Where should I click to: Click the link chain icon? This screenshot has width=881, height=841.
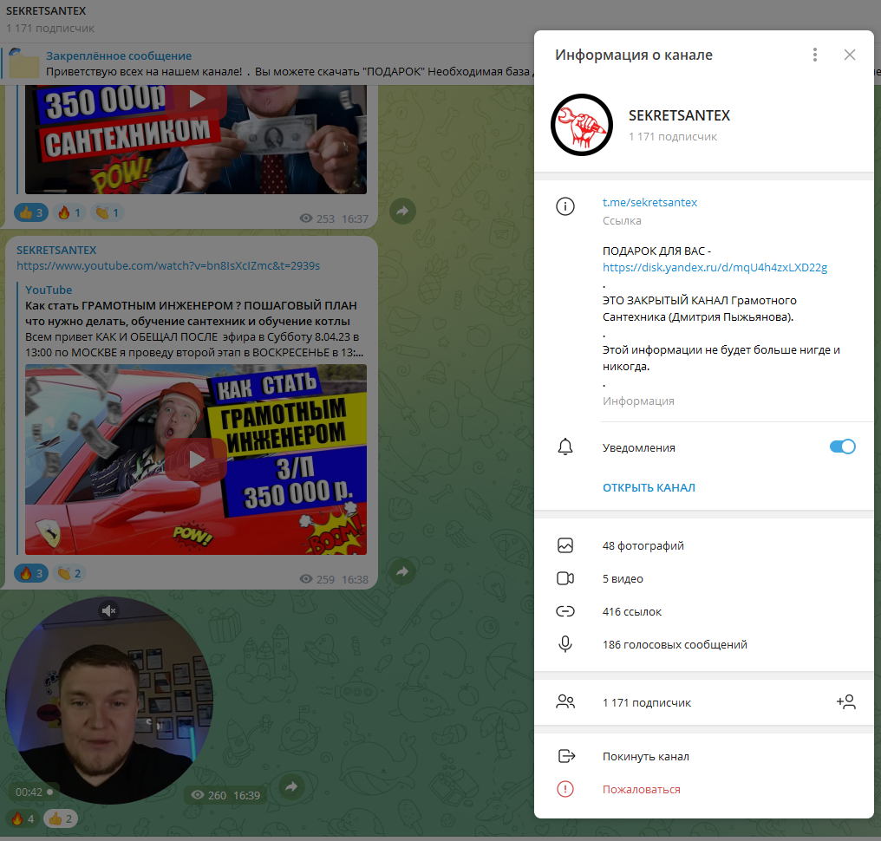click(565, 611)
